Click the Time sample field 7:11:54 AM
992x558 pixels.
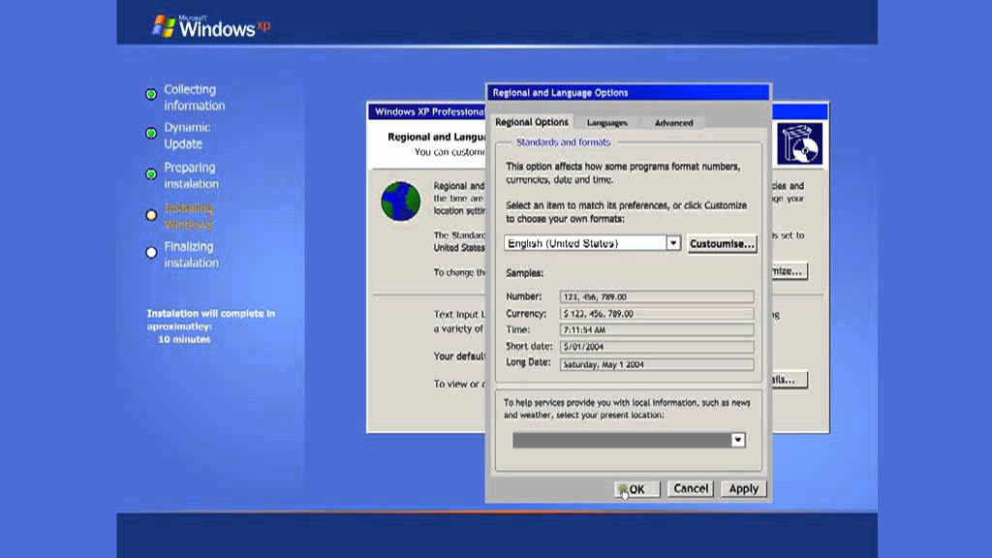click(657, 330)
